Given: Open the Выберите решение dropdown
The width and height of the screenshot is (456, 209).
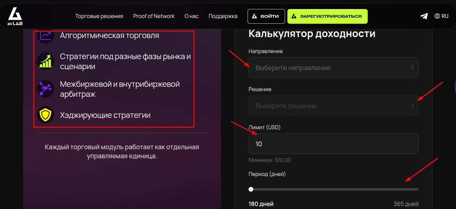Looking at the screenshot, I should 333,106.
